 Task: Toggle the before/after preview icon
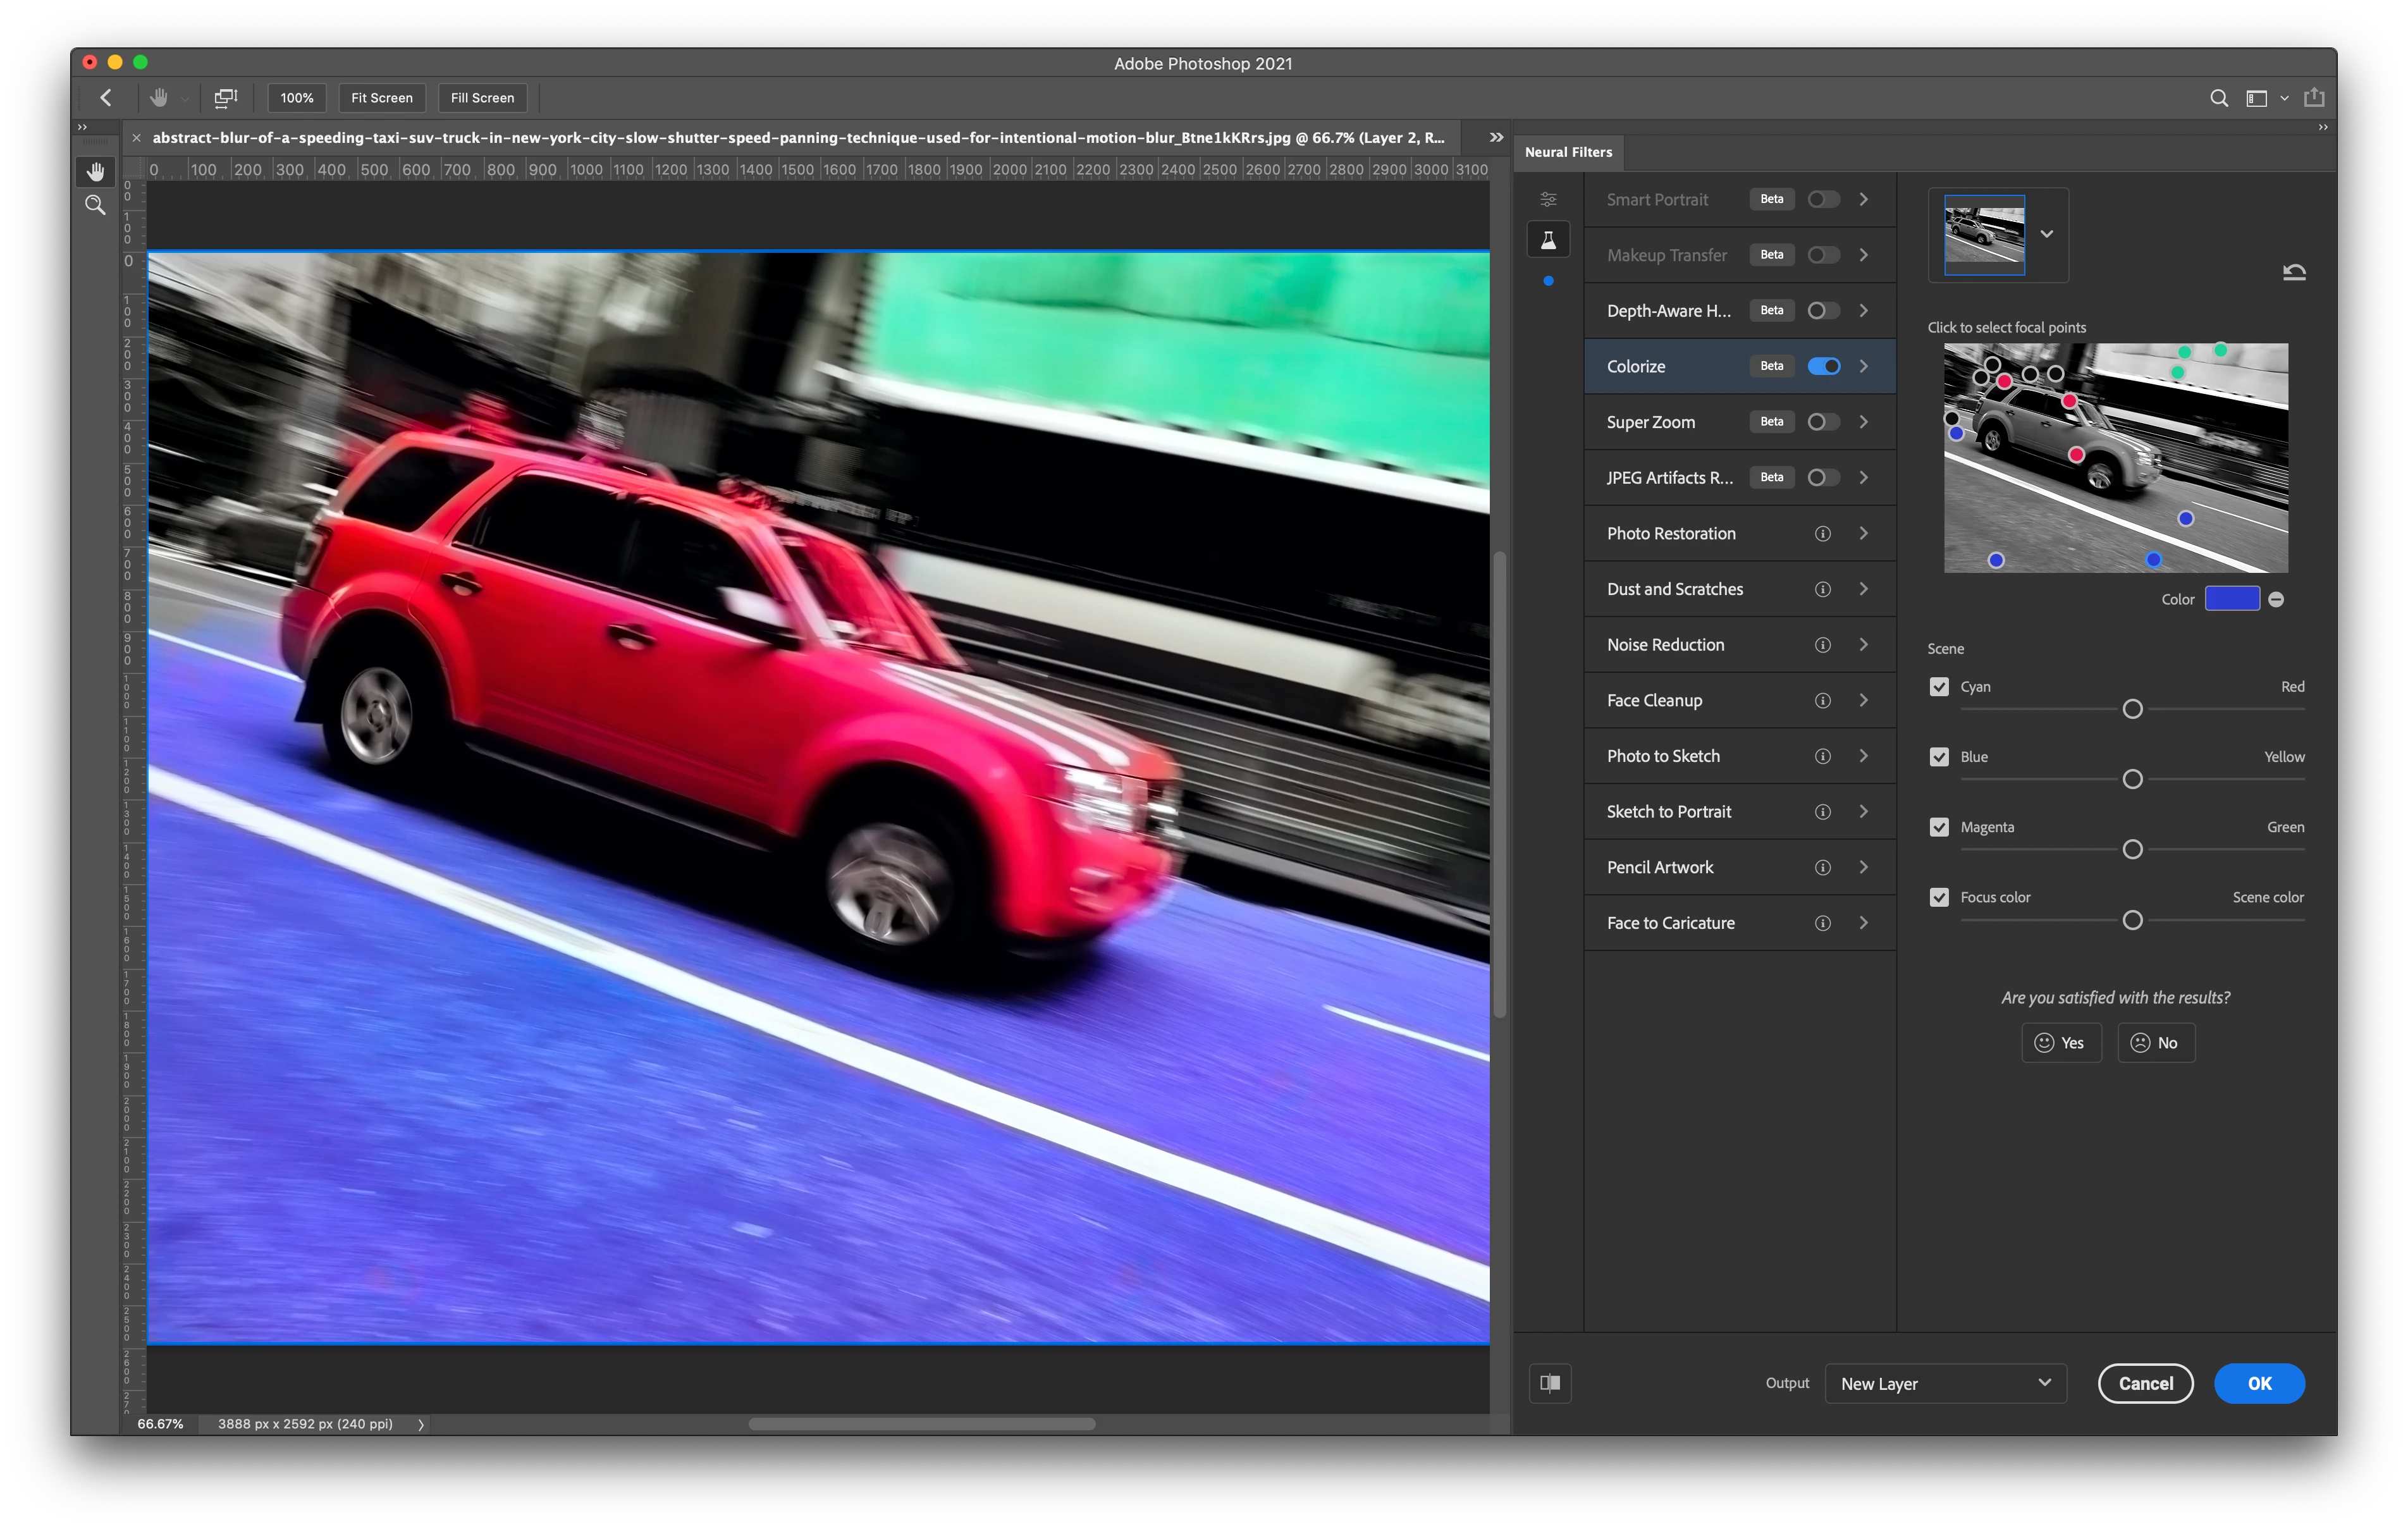[1550, 1383]
